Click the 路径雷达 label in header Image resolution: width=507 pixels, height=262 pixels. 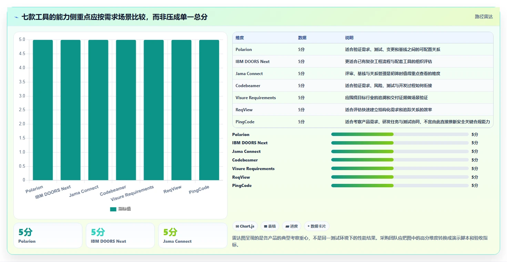coord(484,17)
